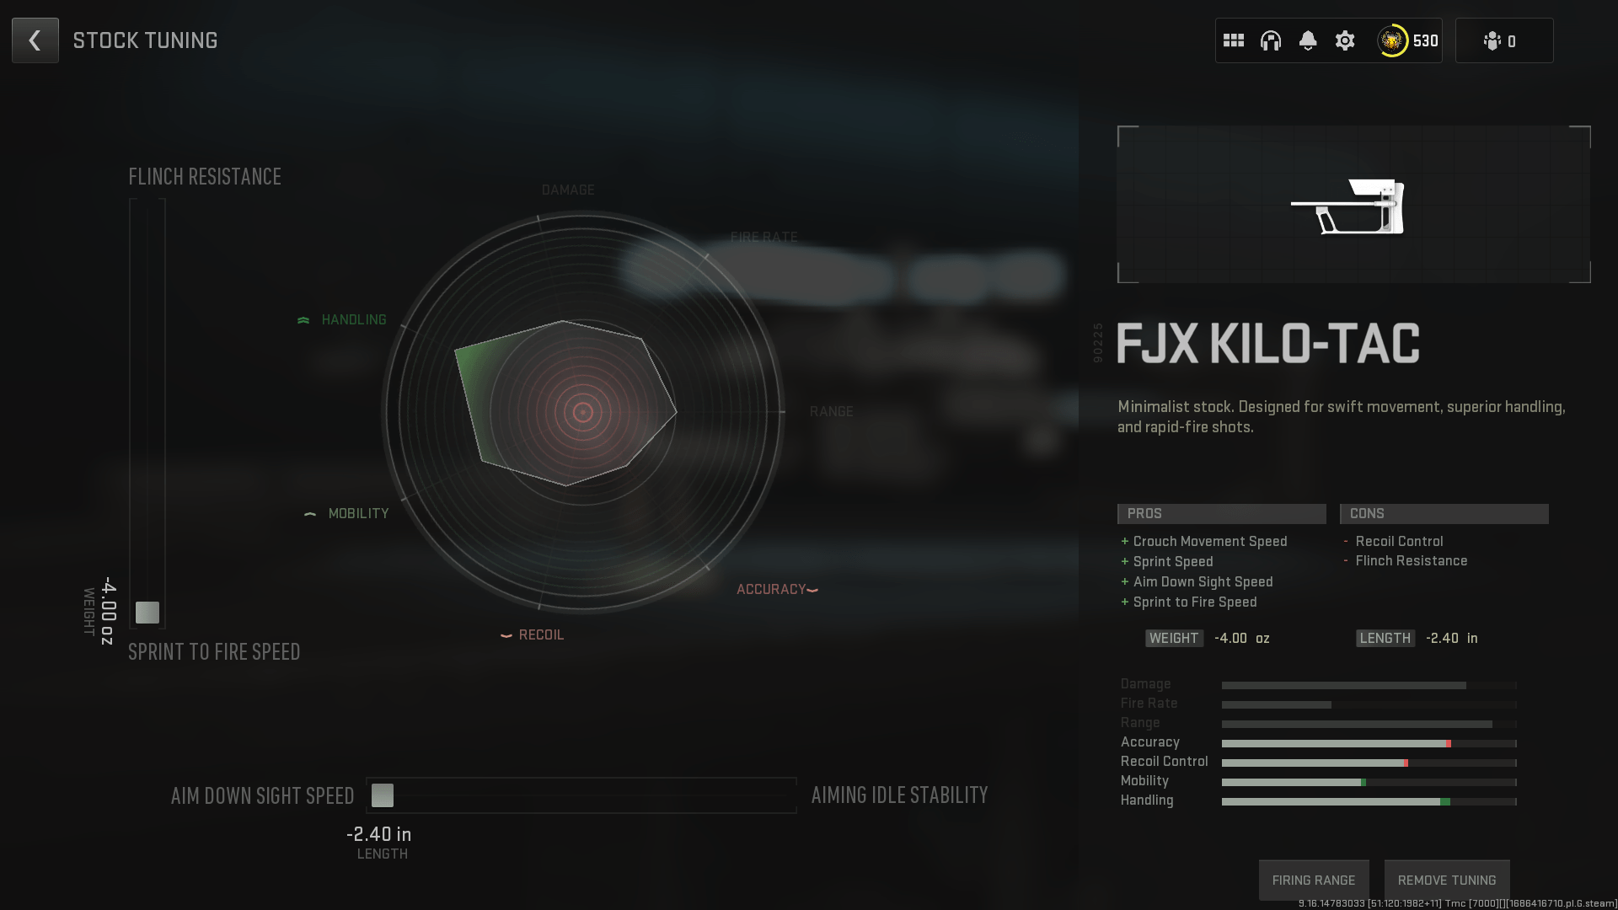
Task: Click the PROS header
Action: click(1221, 513)
